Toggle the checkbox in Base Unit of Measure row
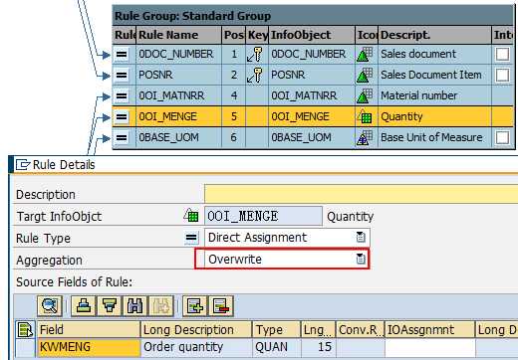 click(502, 137)
